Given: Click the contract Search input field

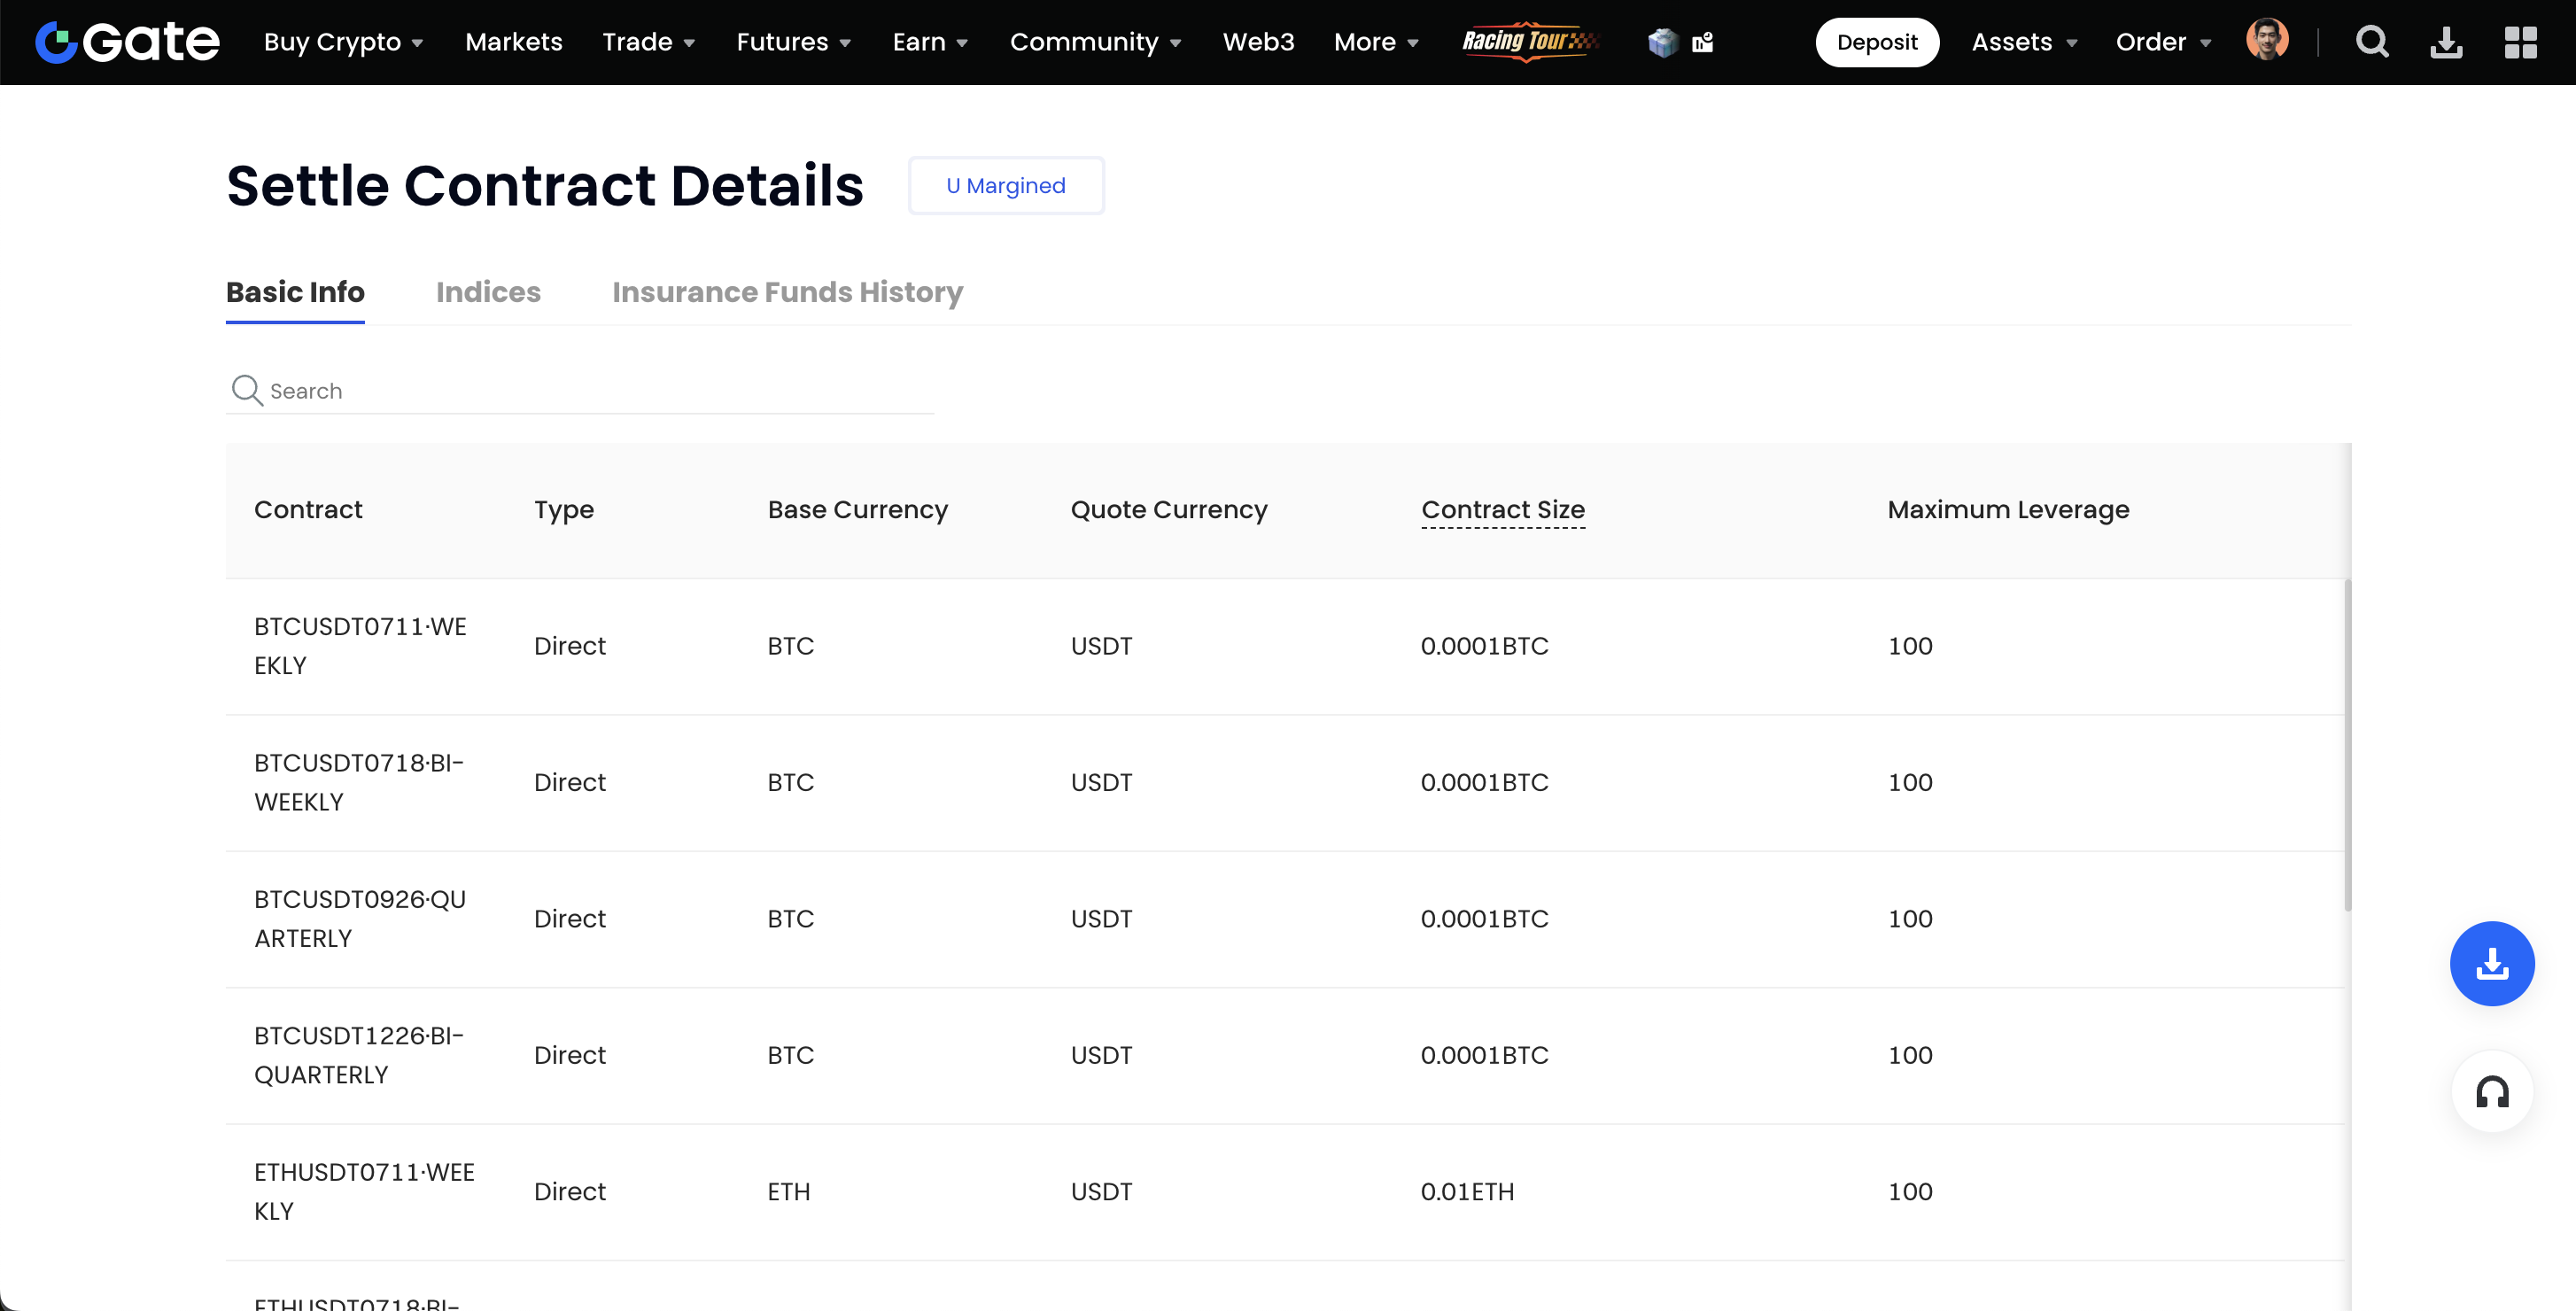Looking at the screenshot, I should [x=600, y=391].
